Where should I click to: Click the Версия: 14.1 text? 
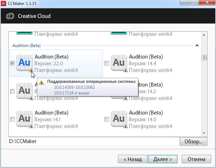[47, 119]
